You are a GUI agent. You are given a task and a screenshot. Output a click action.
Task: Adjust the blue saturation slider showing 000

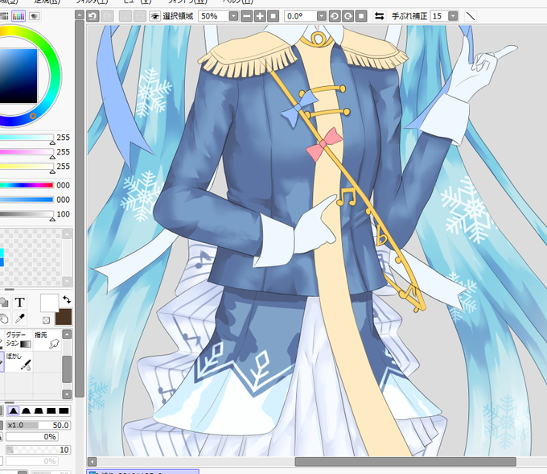[x=27, y=200]
